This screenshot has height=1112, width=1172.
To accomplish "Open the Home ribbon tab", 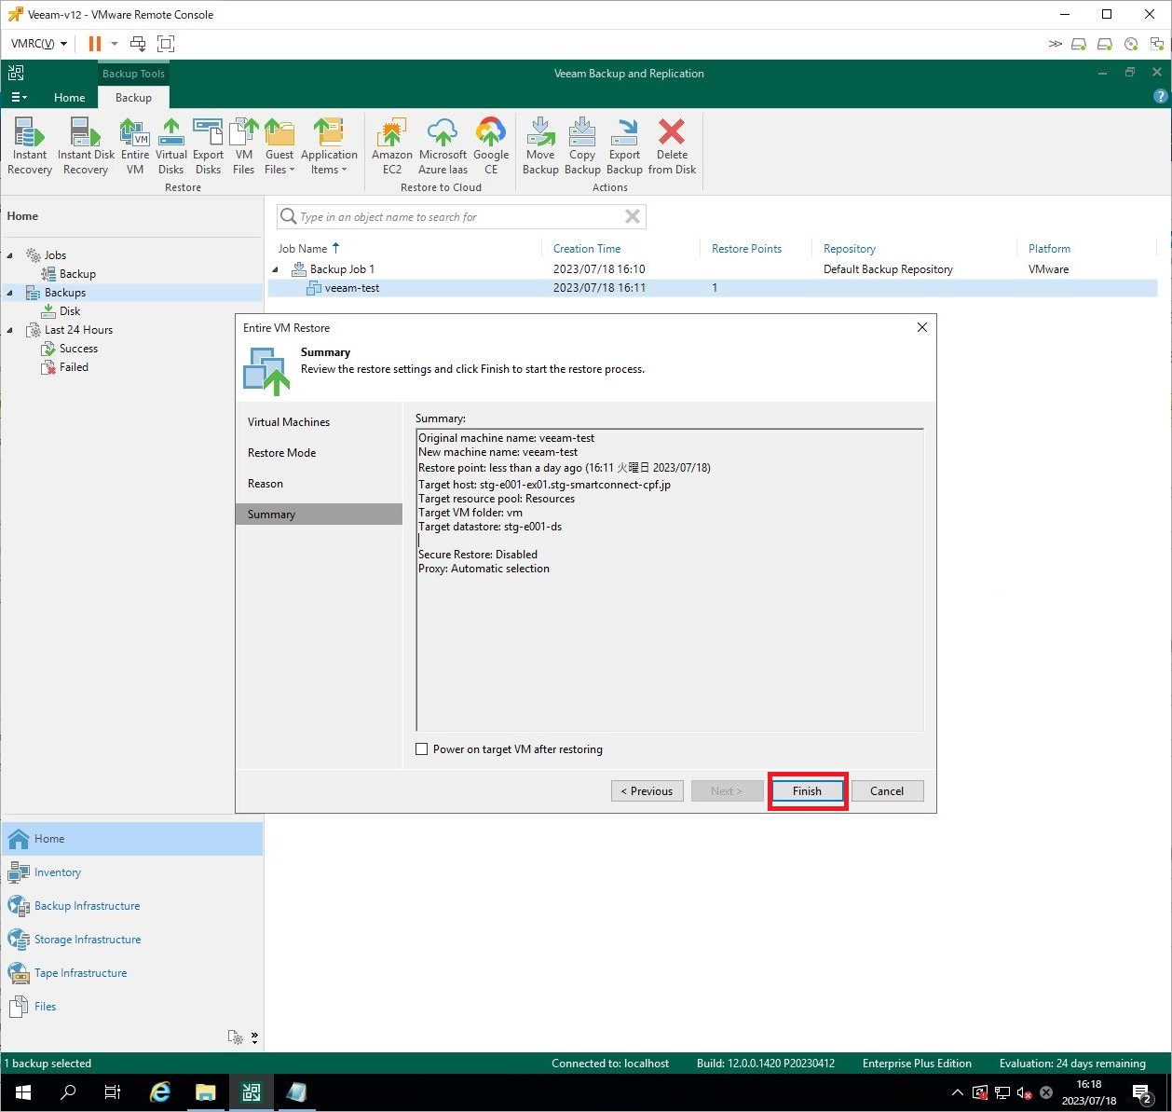I will [69, 98].
